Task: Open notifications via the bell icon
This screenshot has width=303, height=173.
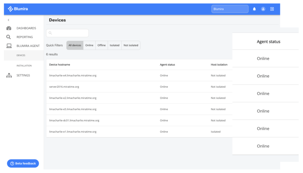Action: coord(254,9)
